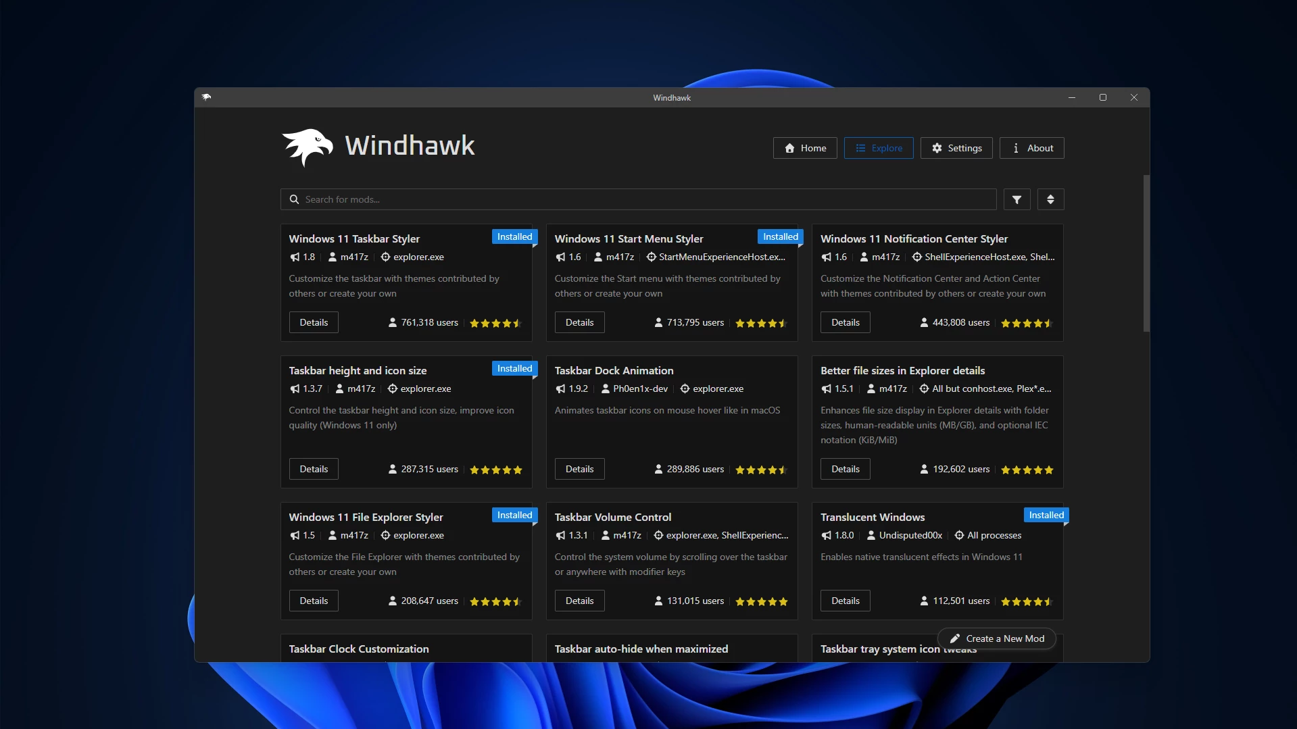
Task: Click Better file sizes target process icon
Action: click(x=924, y=388)
